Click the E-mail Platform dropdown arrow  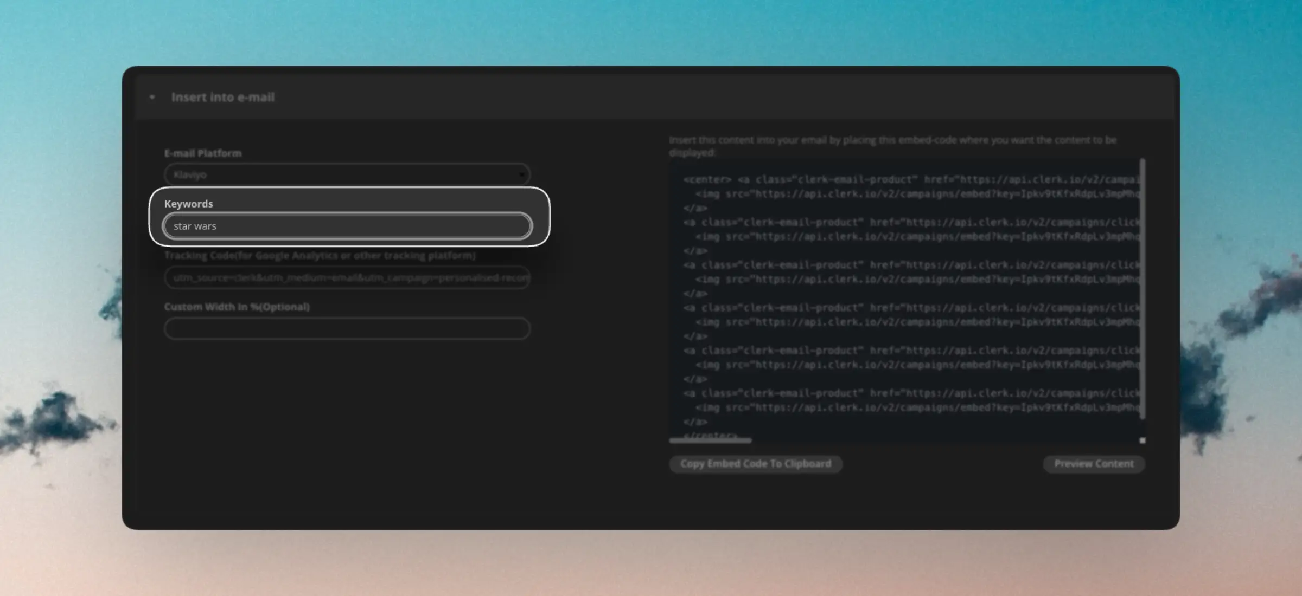(521, 174)
